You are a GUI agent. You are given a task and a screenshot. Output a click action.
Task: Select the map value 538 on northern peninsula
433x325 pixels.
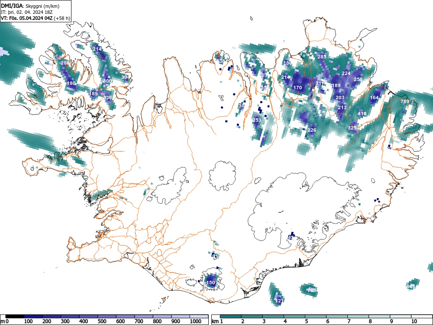(221, 61)
